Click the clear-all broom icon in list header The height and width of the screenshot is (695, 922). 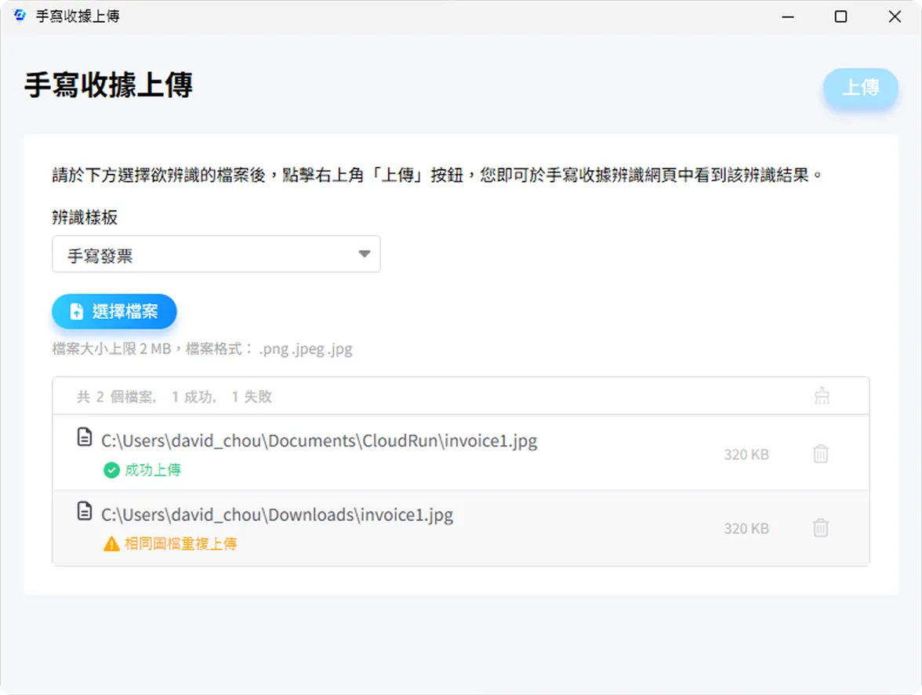click(x=822, y=396)
